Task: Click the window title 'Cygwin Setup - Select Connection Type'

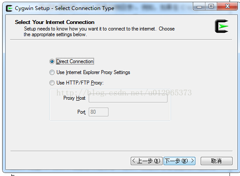Action: point(64,8)
